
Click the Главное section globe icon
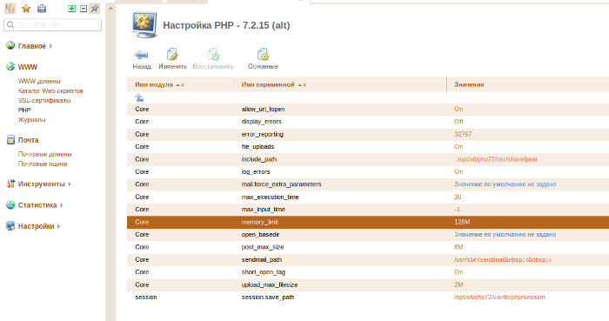click(x=10, y=46)
